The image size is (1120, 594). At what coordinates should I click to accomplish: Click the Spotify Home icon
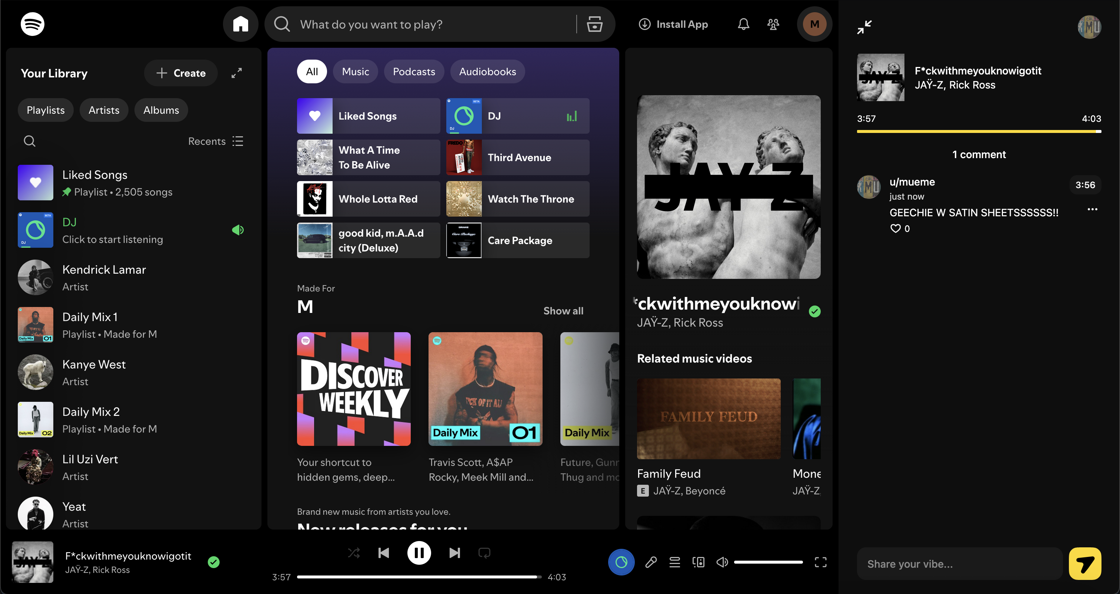240,24
